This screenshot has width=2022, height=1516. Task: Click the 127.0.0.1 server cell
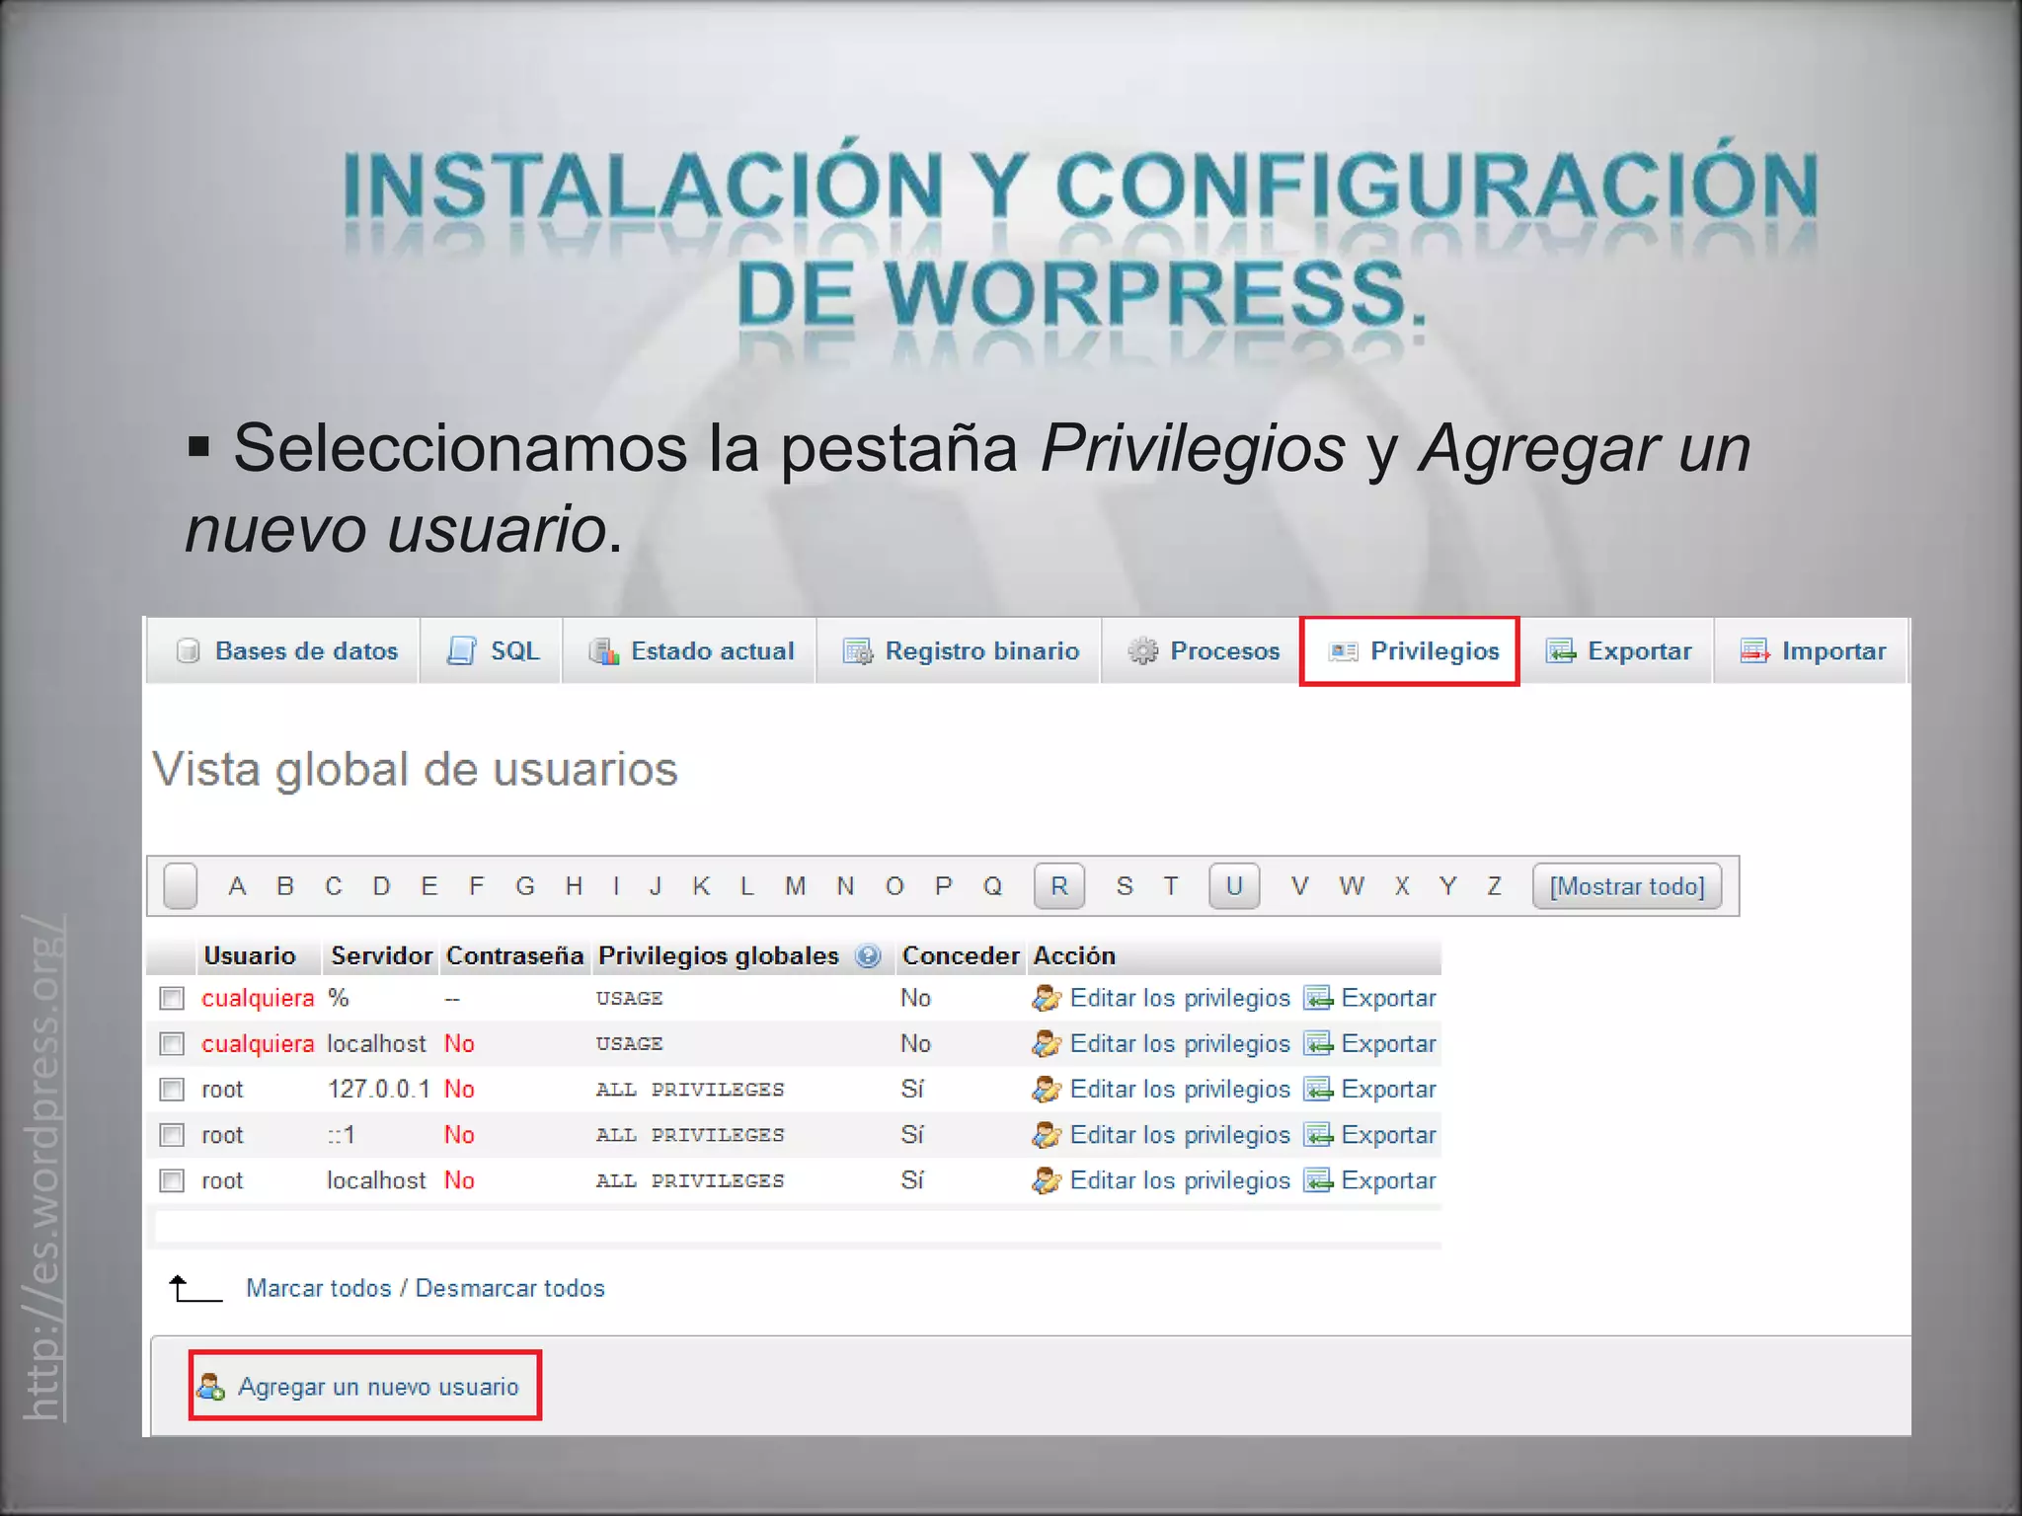(378, 1089)
